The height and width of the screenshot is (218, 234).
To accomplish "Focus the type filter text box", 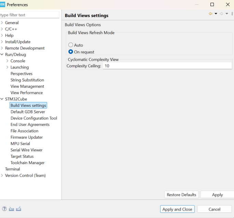I will (30, 15).
